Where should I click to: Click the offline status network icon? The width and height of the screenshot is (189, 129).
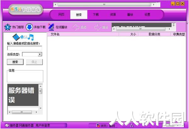[98, 126]
